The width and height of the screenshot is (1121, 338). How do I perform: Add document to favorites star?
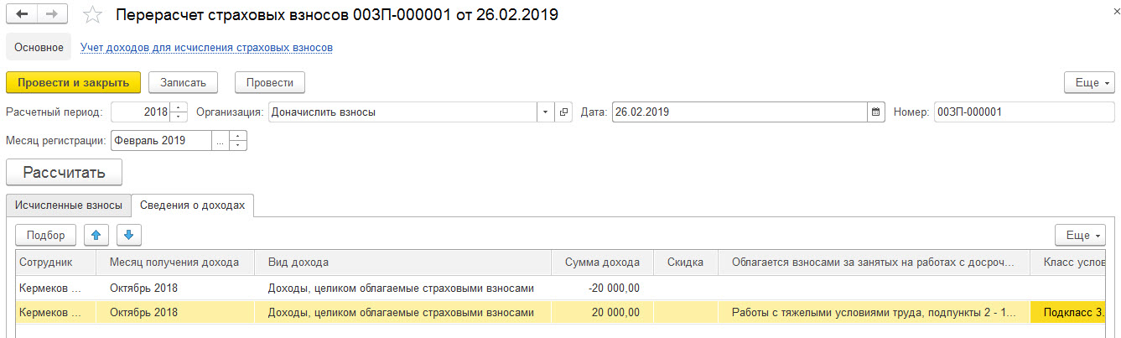coord(95,15)
